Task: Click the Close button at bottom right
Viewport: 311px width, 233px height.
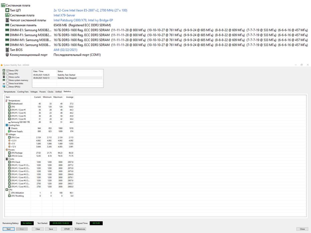Action: [x=302, y=229]
